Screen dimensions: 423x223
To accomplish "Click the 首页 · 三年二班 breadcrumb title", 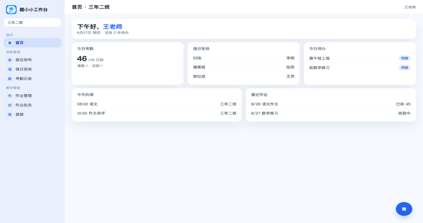I will (x=91, y=7).
